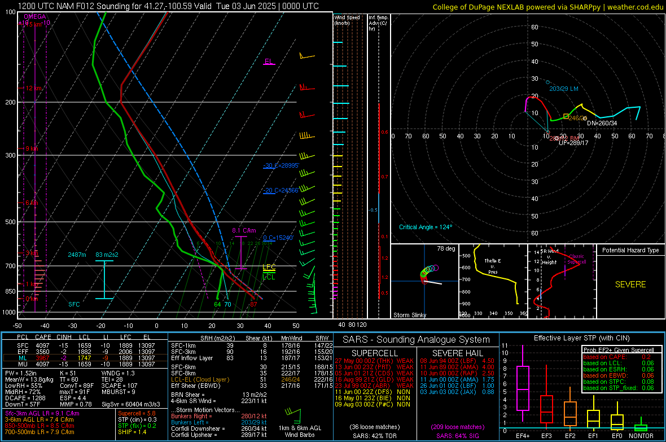Click the Prob EF2+ Given Supercell header
This screenshot has height=442, width=666.
click(619, 350)
